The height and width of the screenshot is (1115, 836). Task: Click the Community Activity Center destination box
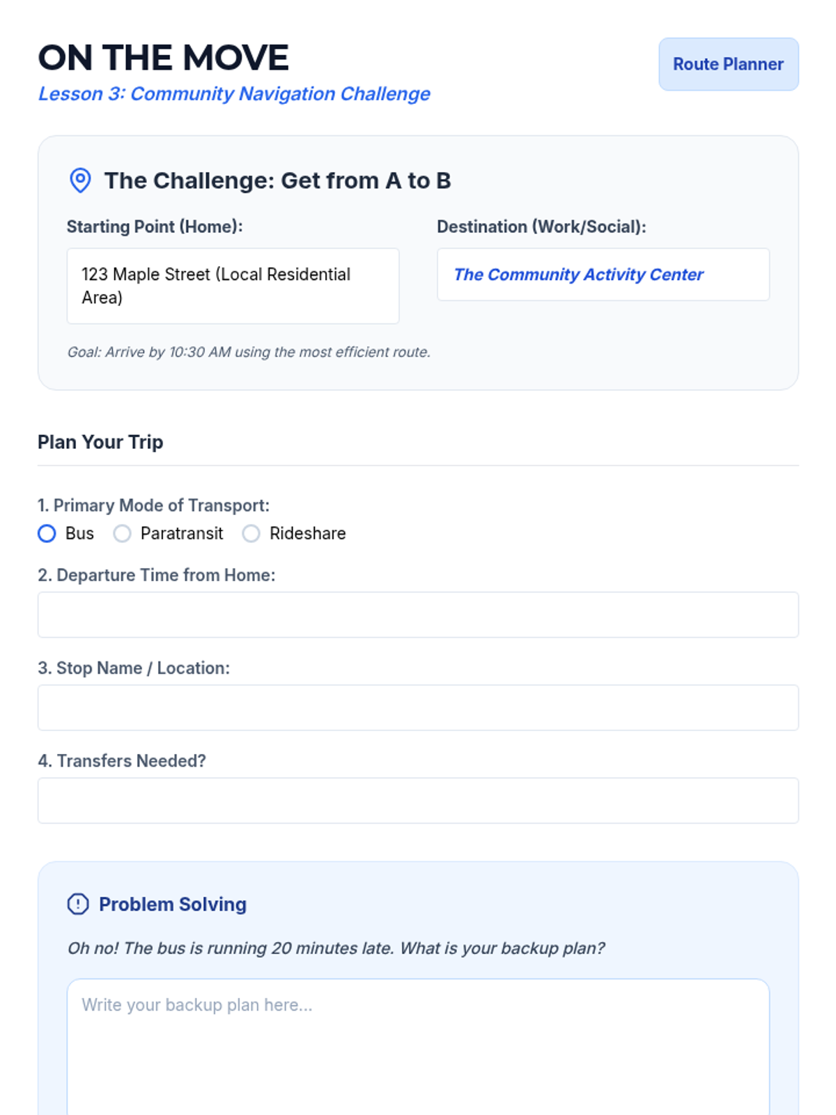click(x=603, y=275)
